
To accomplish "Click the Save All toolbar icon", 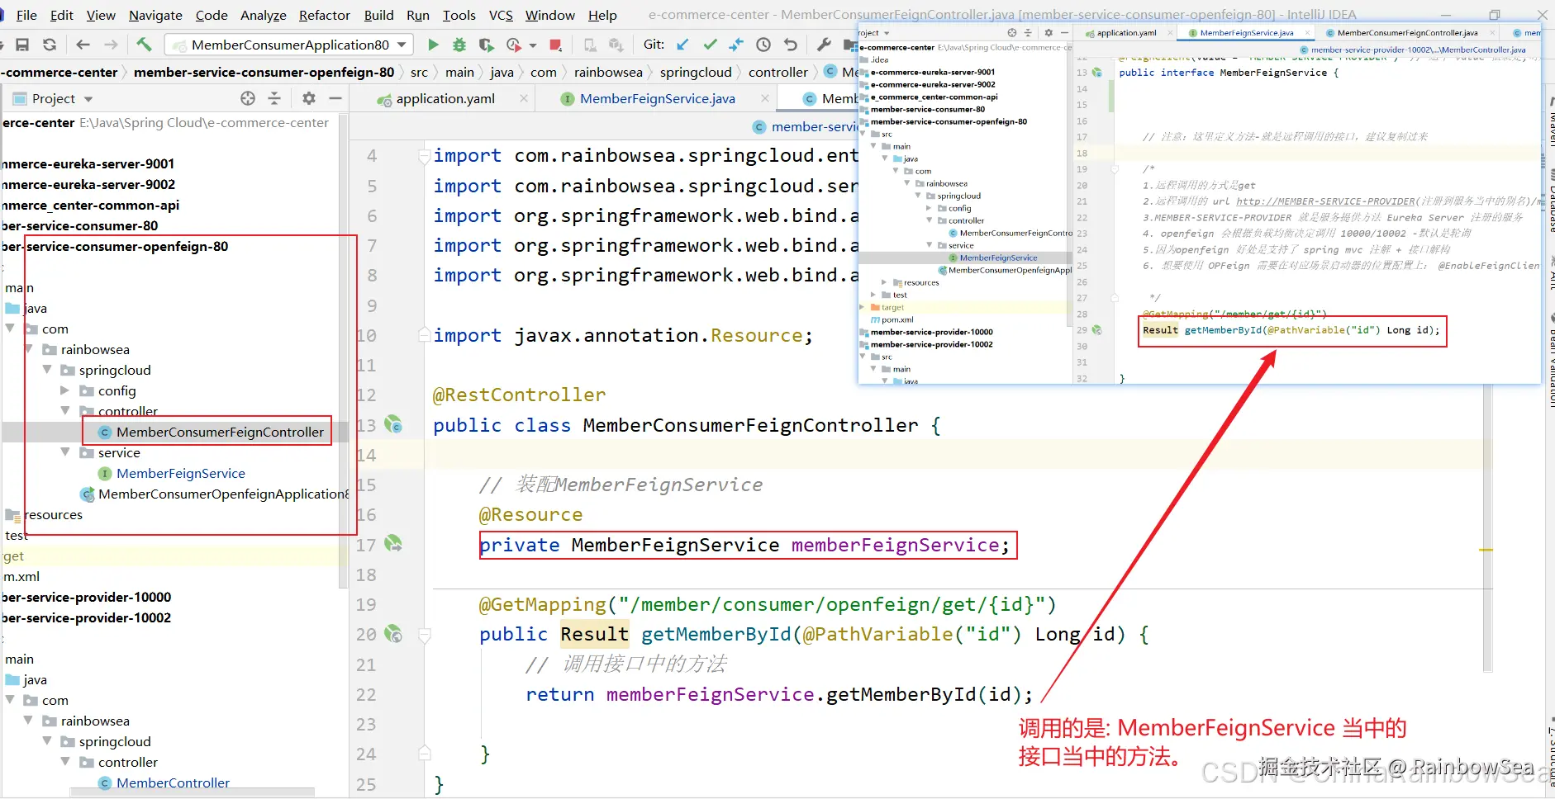I will click(x=23, y=45).
